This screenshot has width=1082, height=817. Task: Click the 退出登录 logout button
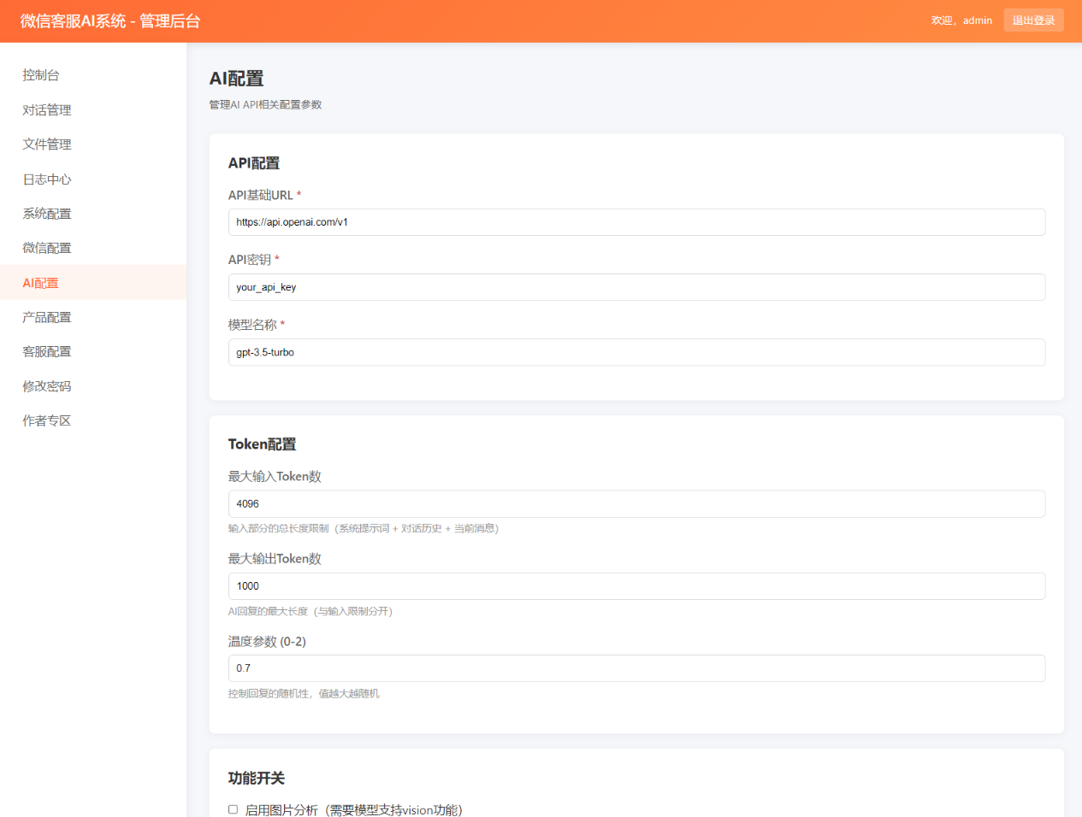tap(1033, 21)
